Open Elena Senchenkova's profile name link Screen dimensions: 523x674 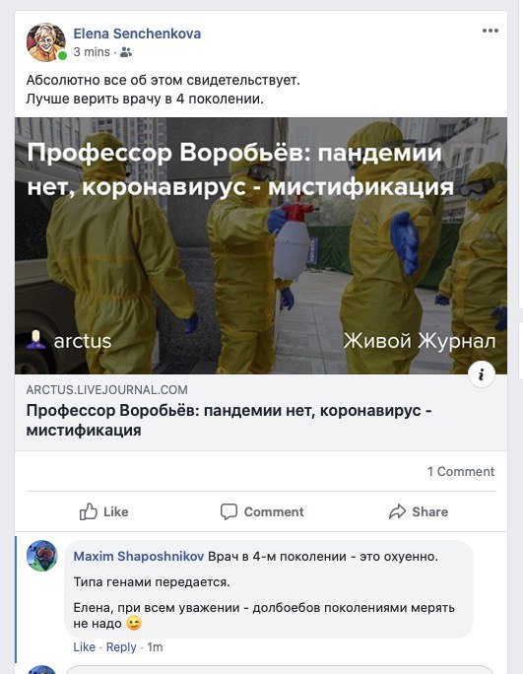point(137,34)
